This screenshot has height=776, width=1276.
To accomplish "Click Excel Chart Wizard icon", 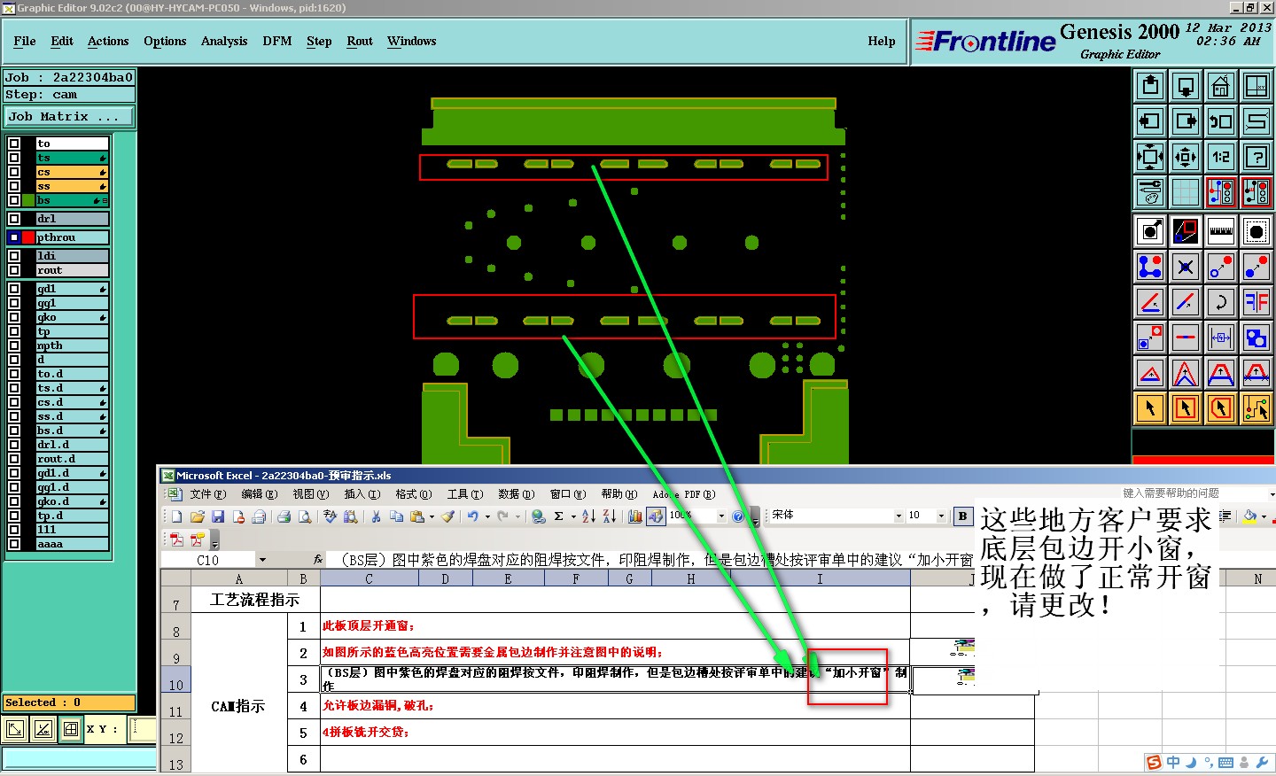I will (x=634, y=516).
